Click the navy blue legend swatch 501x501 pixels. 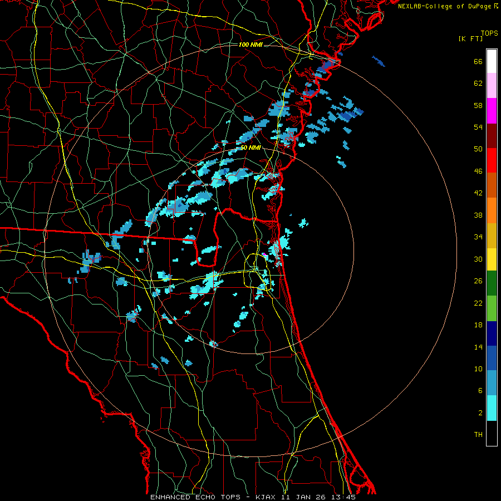tap(492, 333)
